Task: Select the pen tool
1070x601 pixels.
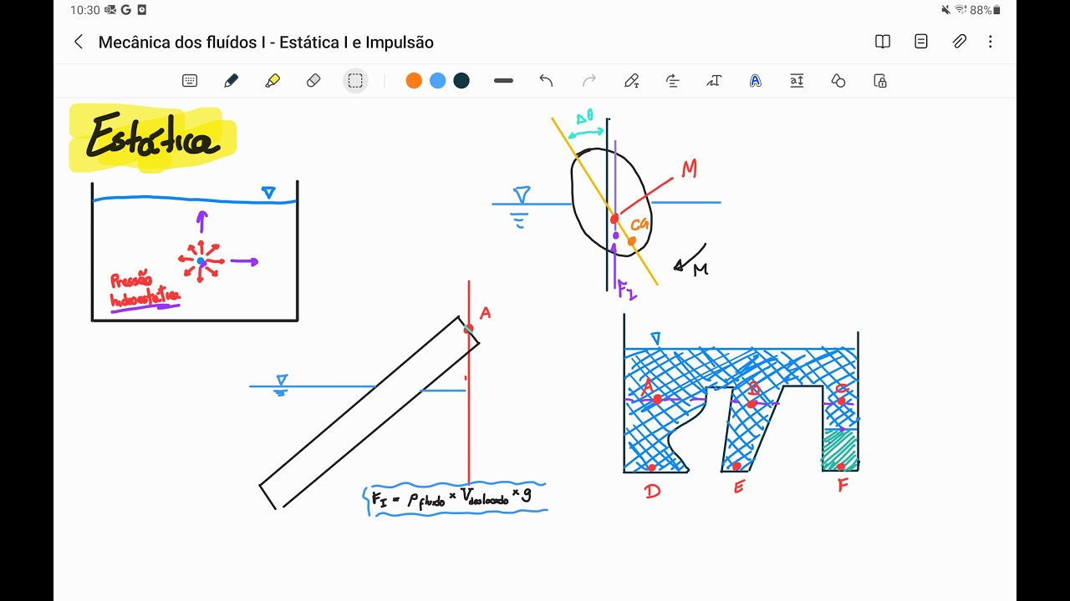Action: point(232,81)
